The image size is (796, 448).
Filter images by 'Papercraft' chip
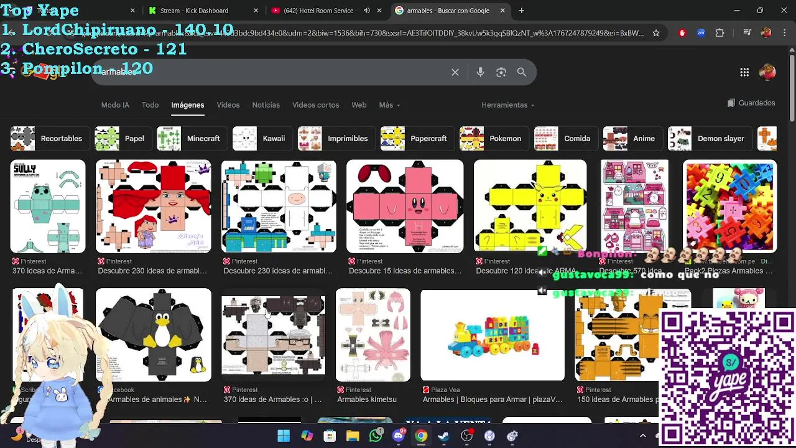point(417,139)
